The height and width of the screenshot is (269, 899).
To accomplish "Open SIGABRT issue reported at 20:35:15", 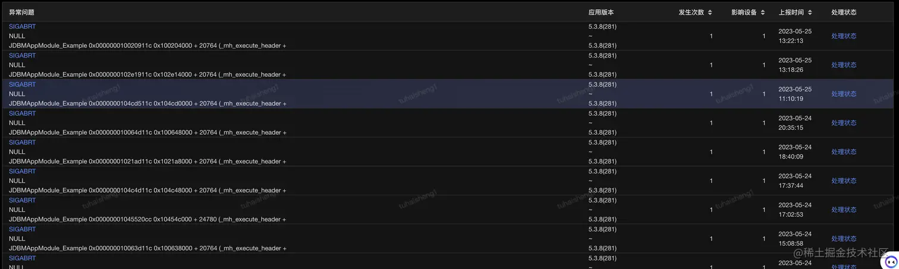I will 23,113.
